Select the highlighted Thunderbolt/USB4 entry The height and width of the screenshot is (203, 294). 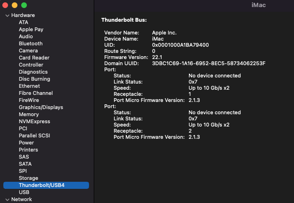(x=46, y=185)
